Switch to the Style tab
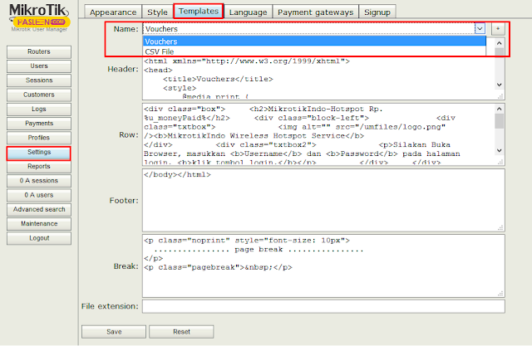 pos(157,12)
